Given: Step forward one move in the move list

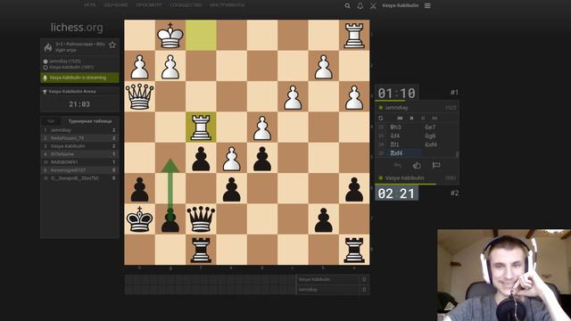Looking at the screenshot, I should tap(423, 118).
